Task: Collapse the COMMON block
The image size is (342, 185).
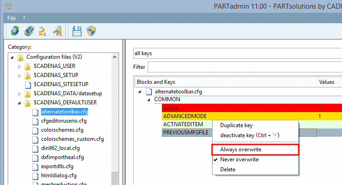Action: (x=149, y=100)
